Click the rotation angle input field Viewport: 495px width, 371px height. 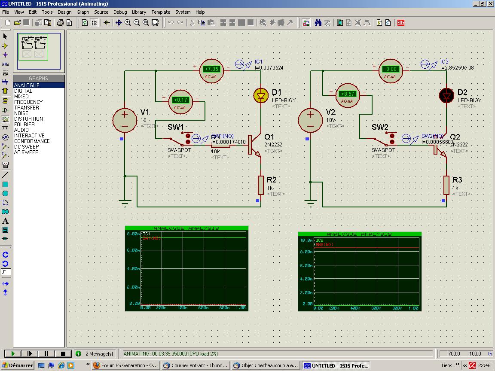pos(6,272)
